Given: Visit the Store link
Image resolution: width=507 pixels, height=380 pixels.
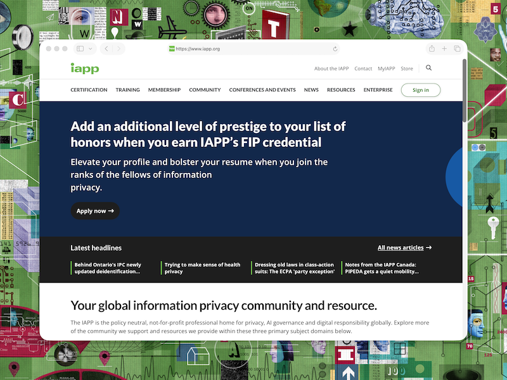Looking at the screenshot, I should pos(407,68).
